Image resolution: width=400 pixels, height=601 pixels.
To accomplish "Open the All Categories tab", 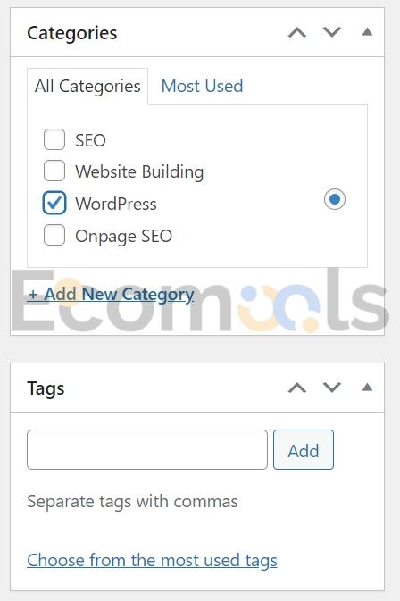I will pyautogui.click(x=87, y=87).
